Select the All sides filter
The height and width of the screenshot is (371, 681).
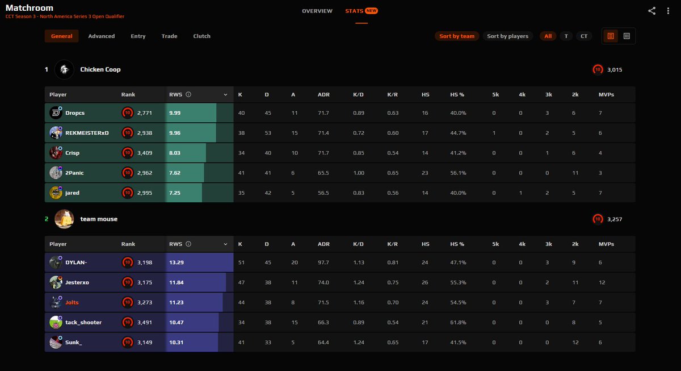click(x=548, y=36)
